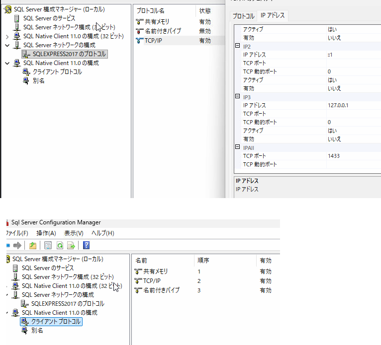Click the Properties icon in the toolbar
381x345 pixels.
click(x=48, y=245)
